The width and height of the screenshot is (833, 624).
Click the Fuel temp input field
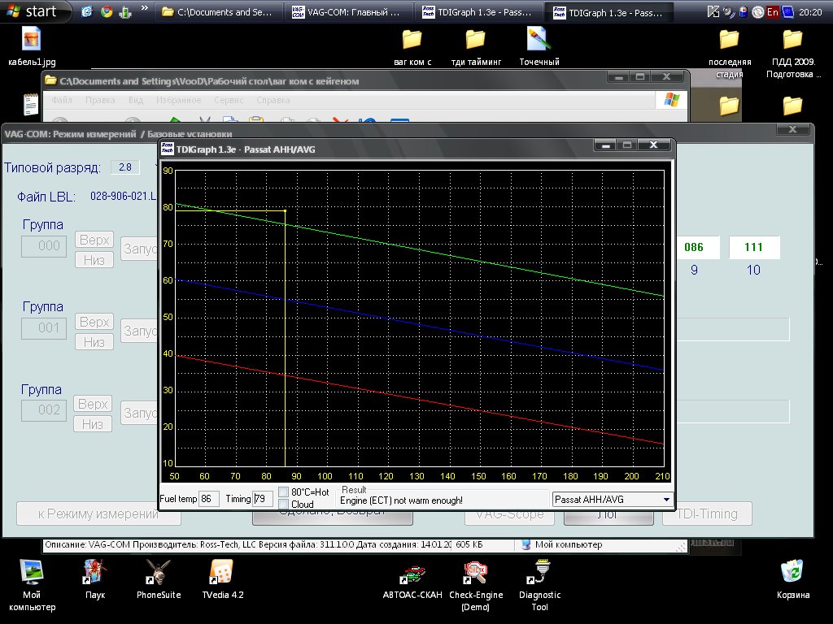click(208, 499)
